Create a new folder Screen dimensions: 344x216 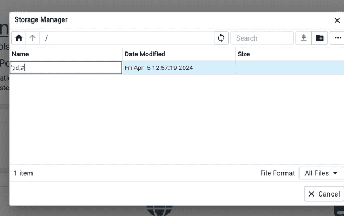(320, 38)
